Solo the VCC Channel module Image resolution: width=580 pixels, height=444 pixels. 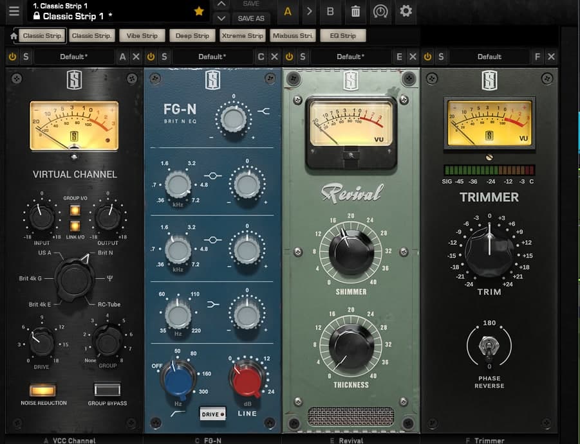click(x=26, y=57)
